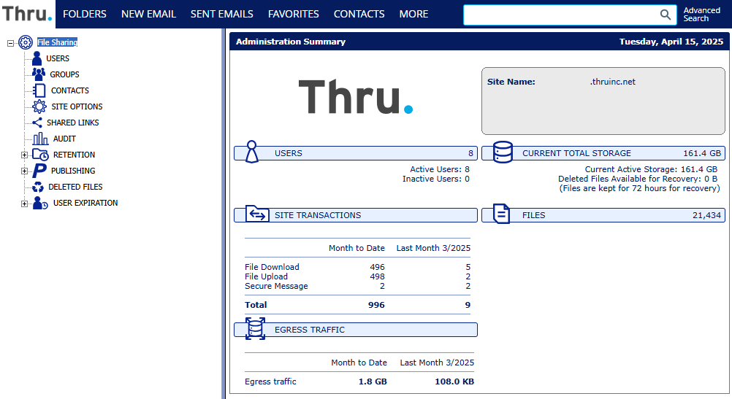Click the Shared Links share icon
The width and height of the screenshot is (732, 399).
(x=37, y=123)
